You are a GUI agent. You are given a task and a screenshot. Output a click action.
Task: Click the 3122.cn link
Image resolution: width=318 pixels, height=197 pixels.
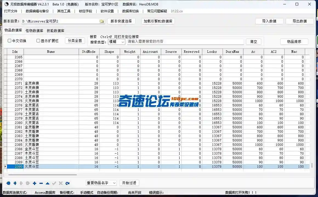pos(177,11)
